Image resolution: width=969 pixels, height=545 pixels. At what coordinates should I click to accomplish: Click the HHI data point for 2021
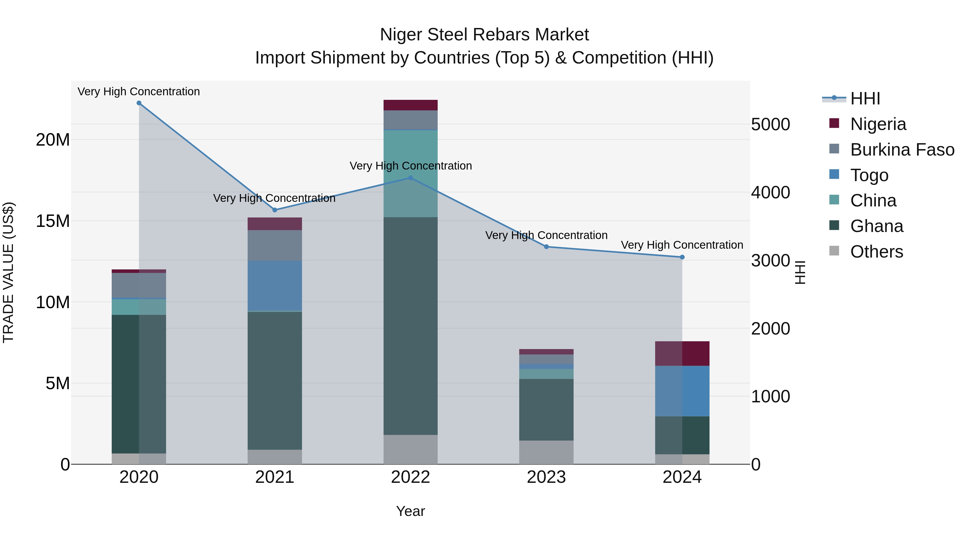pos(275,210)
